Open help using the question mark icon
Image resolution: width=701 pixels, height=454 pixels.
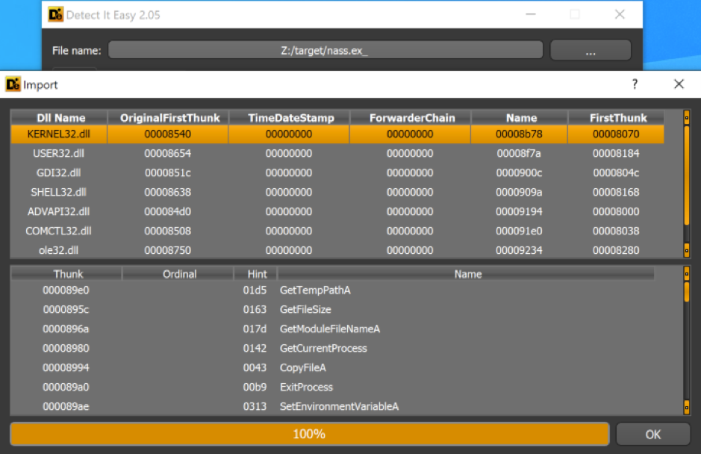[634, 84]
